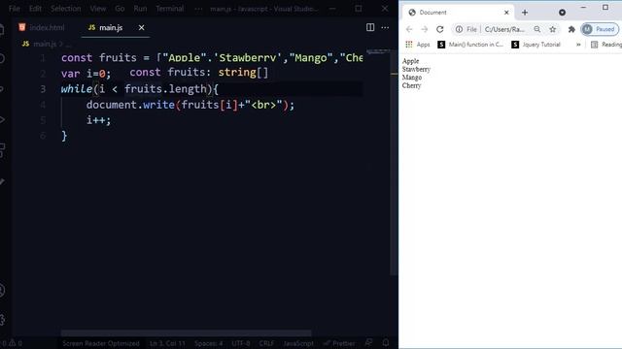
Task: Open the Selection menu
Action: tap(65, 9)
